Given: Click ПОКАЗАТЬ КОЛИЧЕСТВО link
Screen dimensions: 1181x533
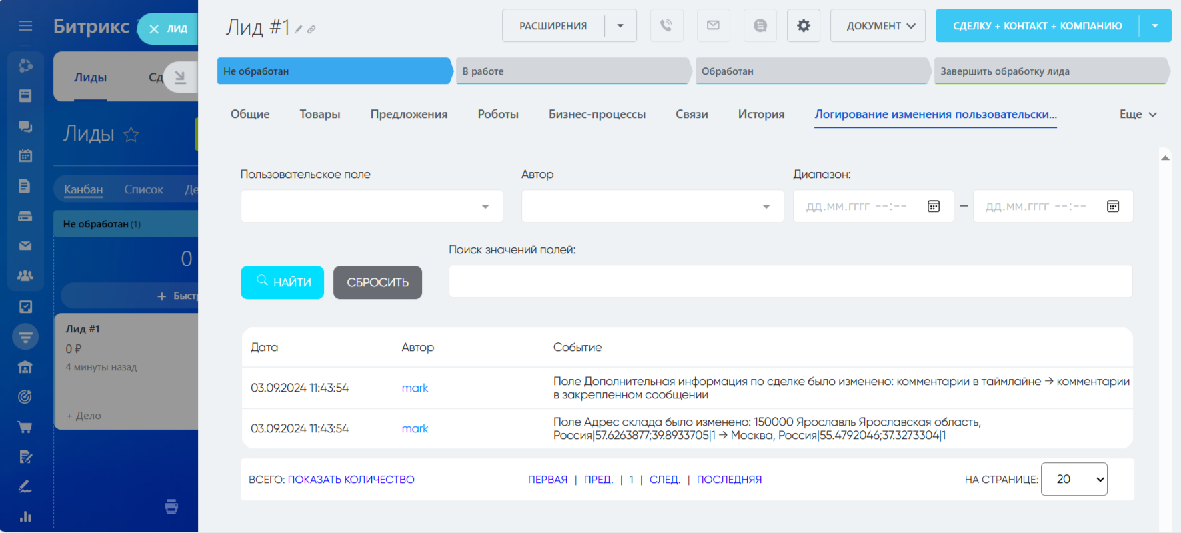Looking at the screenshot, I should point(351,480).
